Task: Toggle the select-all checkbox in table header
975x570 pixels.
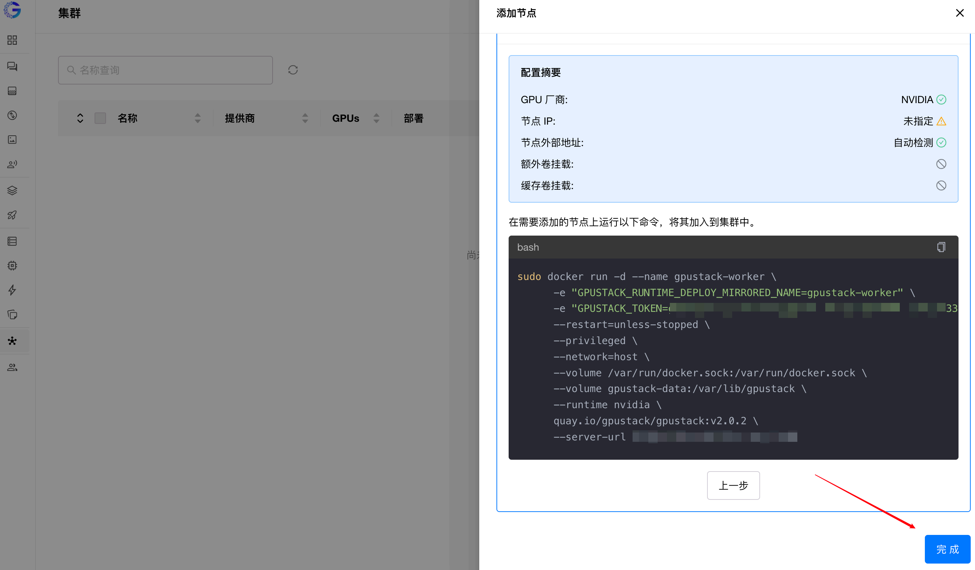Action: tap(100, 118)
